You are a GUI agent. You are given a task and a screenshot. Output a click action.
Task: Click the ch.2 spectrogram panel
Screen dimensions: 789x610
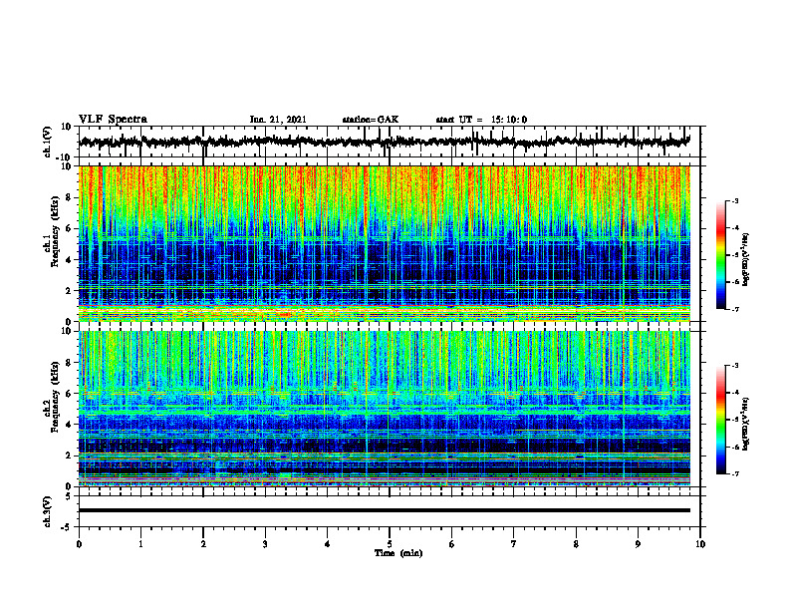tap(385, 409)
